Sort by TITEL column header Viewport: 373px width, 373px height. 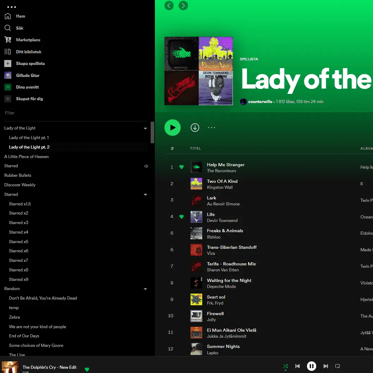click(x=195, y=149)
